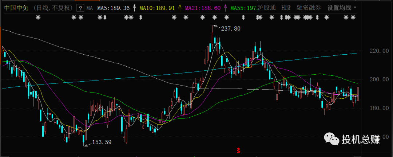Click the WeChat logo in the watermark
This screenshot has height=157, width=393.
[x=331, y=139]
